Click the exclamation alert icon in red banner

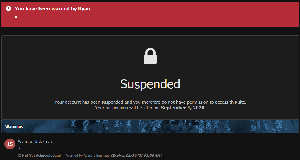8,9
